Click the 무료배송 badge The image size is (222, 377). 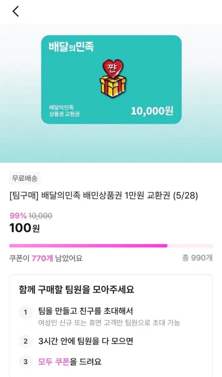coord(25,179)
